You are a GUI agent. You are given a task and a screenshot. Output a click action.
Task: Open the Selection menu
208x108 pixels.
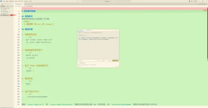pyautogui.click(x=11, y=1)
